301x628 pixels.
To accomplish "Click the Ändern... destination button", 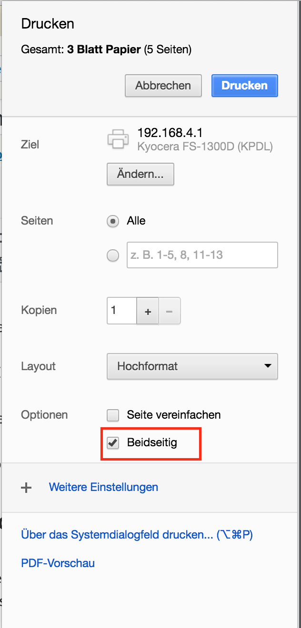I will coord(140,175).
